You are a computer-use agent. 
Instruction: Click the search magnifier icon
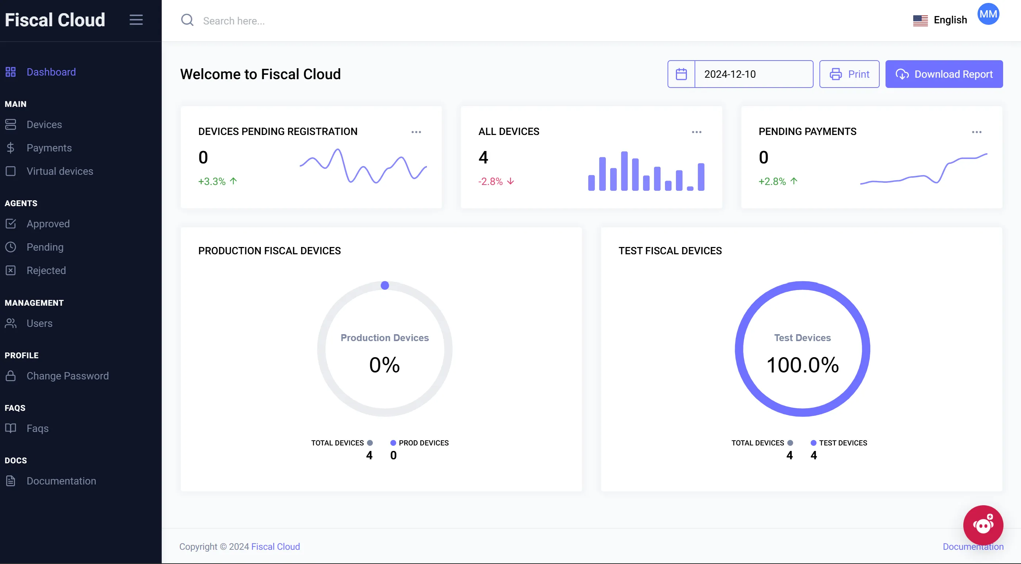[187, 20]
